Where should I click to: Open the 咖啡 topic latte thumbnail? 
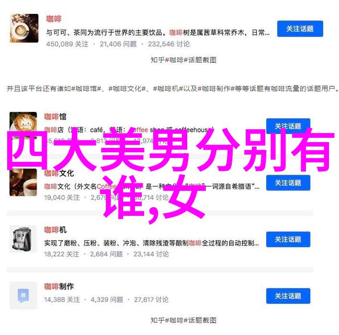[24, 28]
